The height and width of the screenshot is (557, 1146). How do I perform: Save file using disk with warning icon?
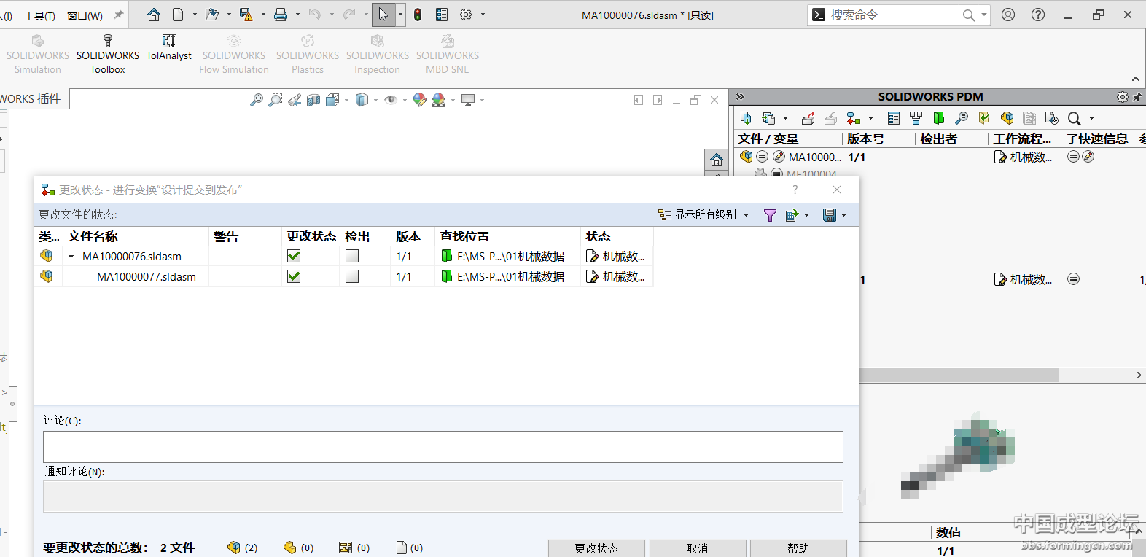[x=246, y=15]
